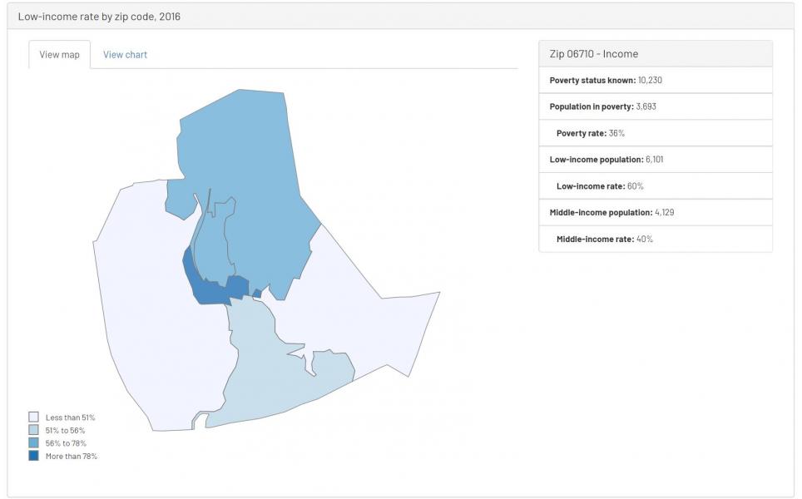Screen dimensions: 802x499
Task: Click the 'Low-income rate by zip code, 2016' title
Action: [99, 17]
